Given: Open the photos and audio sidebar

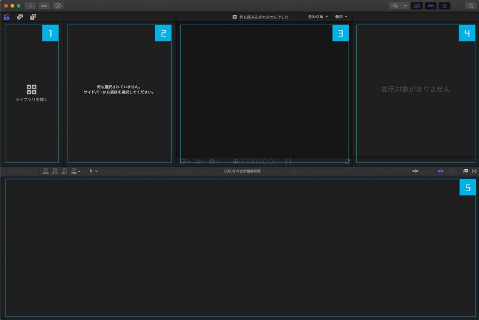Looking at the screenshot, I should coord(20,17).
